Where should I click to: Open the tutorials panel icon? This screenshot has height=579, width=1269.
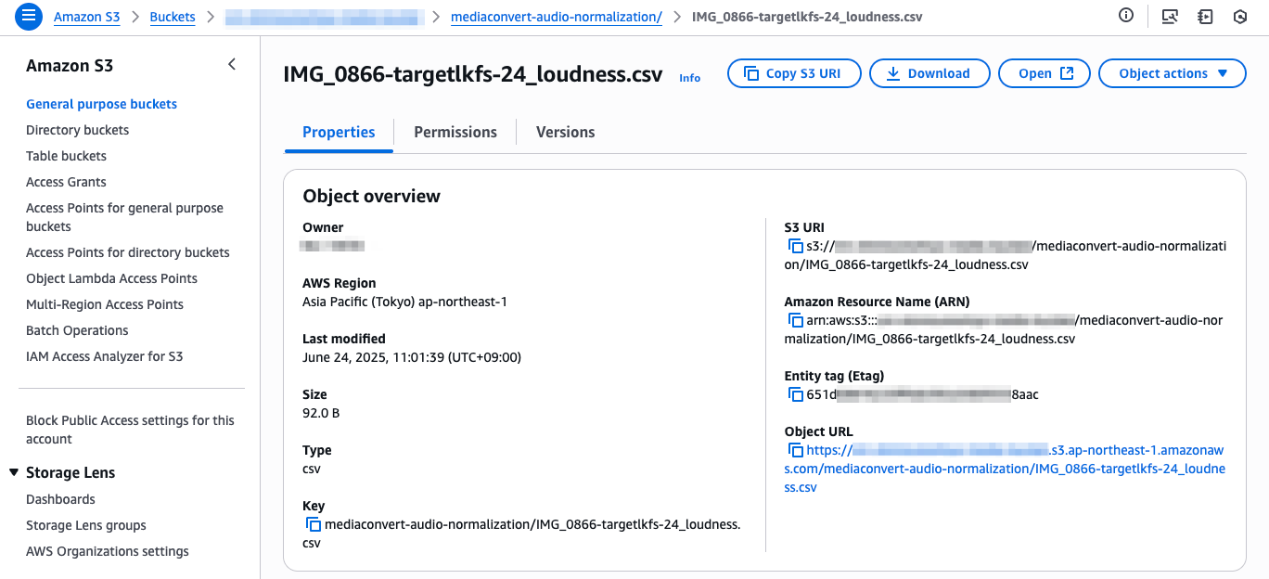[1205, 16]
